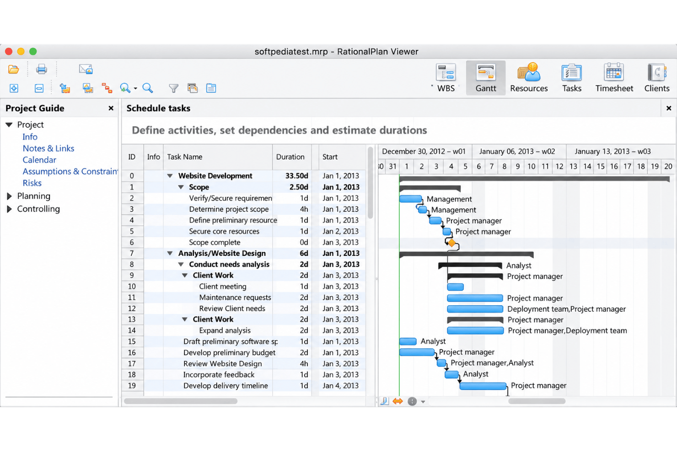This screenshot has width=677, height=451.
Task: Switch to the Gantt view
Action: (x=486, y=78)
